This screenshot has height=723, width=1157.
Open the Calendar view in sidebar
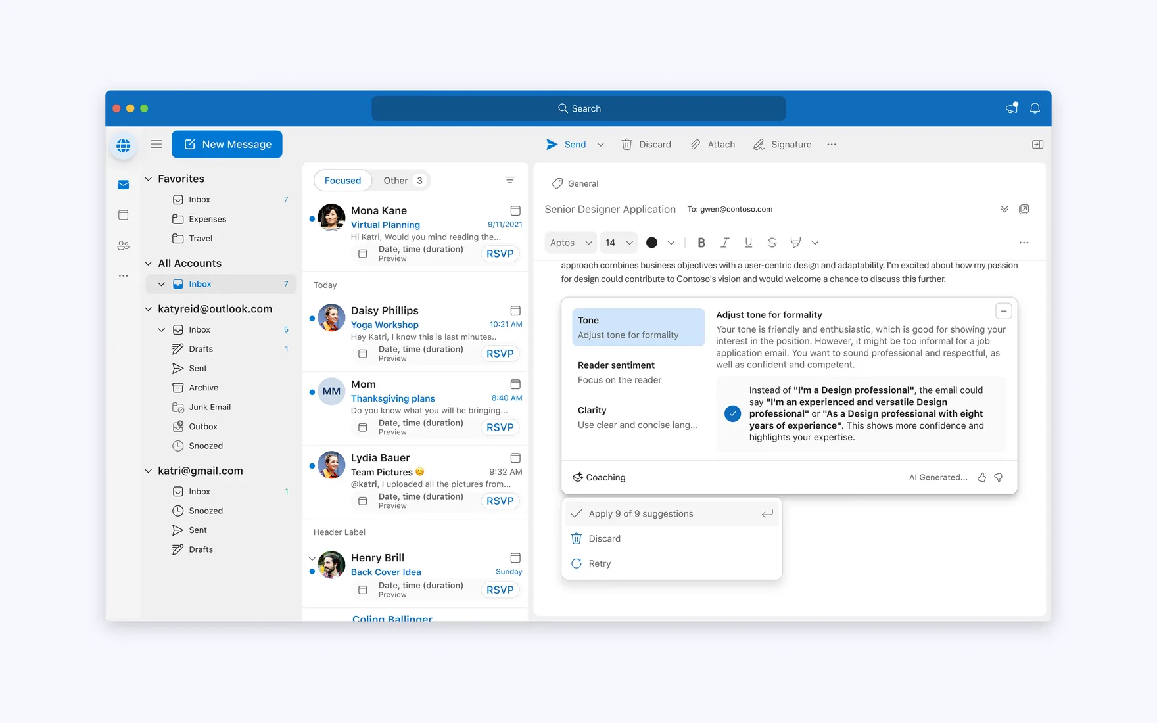tap(123, 215)
